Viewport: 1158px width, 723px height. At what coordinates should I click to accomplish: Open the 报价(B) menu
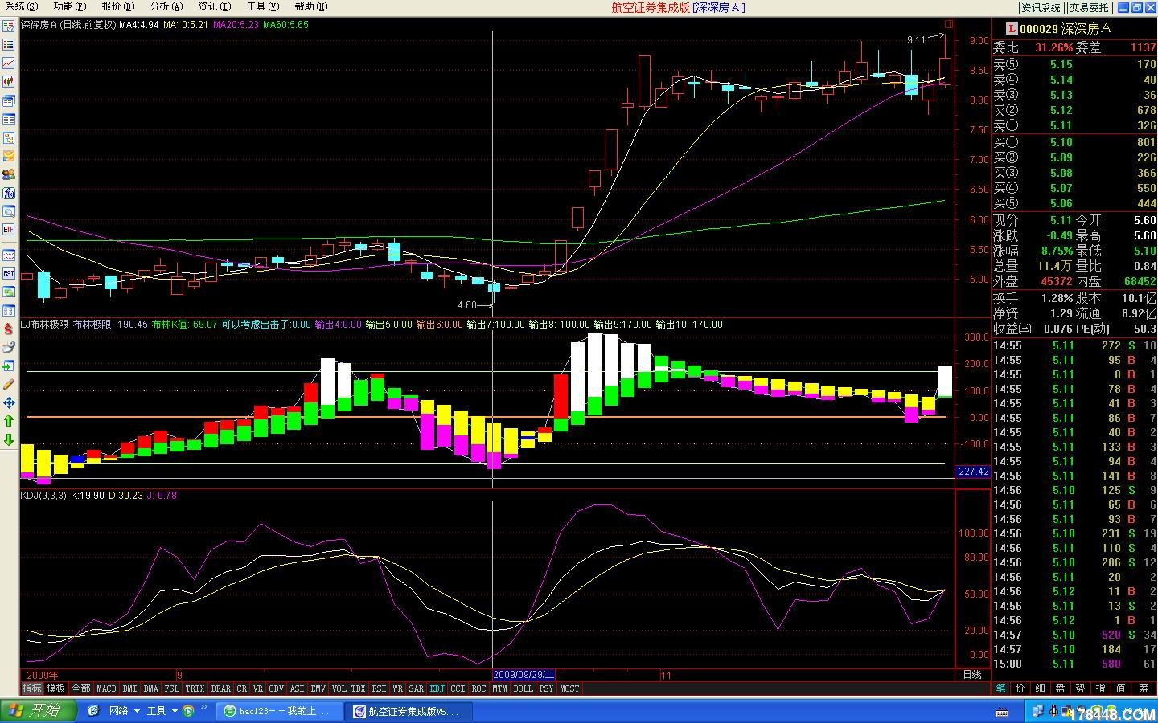(117, 6)
